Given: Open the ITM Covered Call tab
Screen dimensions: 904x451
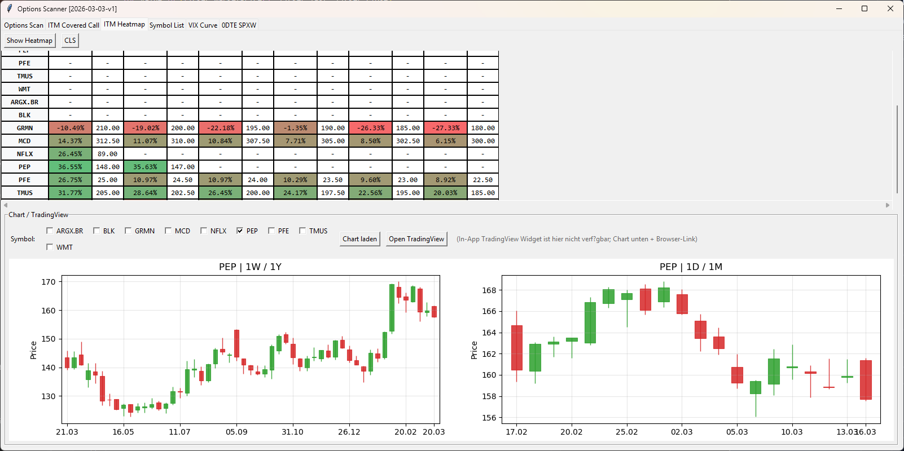Looking at the screenshot, I should [73, 25].
